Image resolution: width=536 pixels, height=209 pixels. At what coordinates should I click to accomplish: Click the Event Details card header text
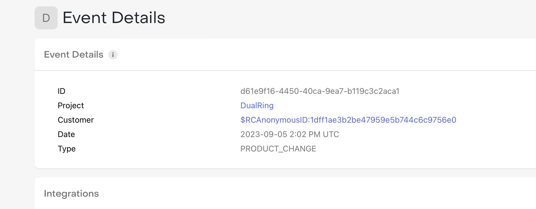(x=74, y=54)
